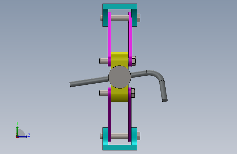Select the top teal bracket crossbar
Viewport: 237px width, 154px height.
click(x=120, y=7)
